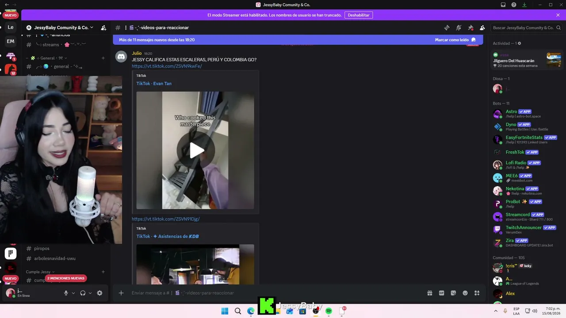Open the ESP LAA language switcher
The height and width of the screenshot is (318, 566).
[x=516, y=311]
